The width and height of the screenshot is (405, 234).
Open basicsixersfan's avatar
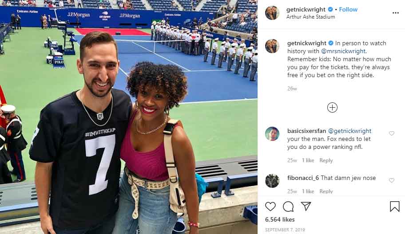(272, 134)
